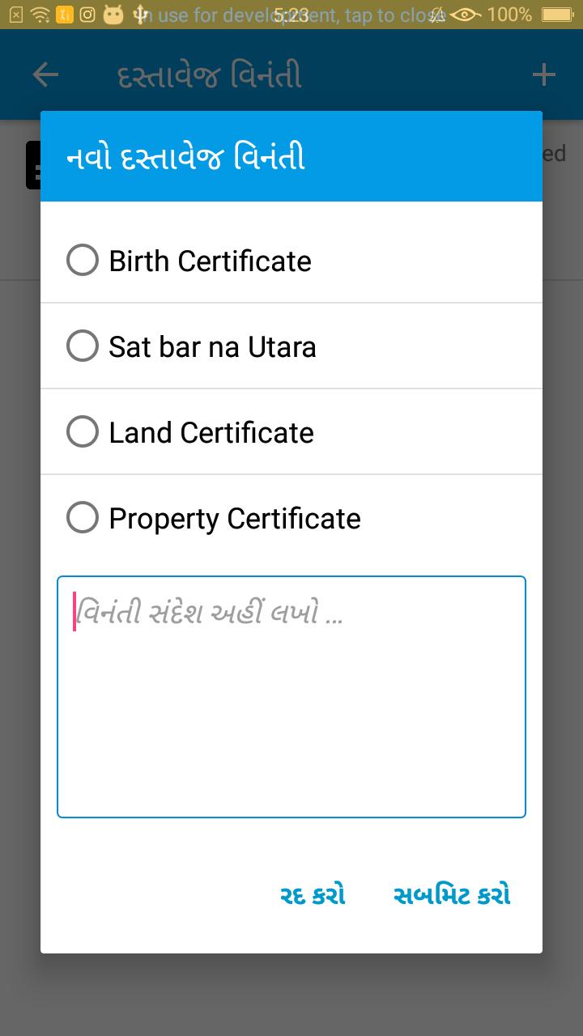Tap the Wi-Fi status icon

(40, 15)
